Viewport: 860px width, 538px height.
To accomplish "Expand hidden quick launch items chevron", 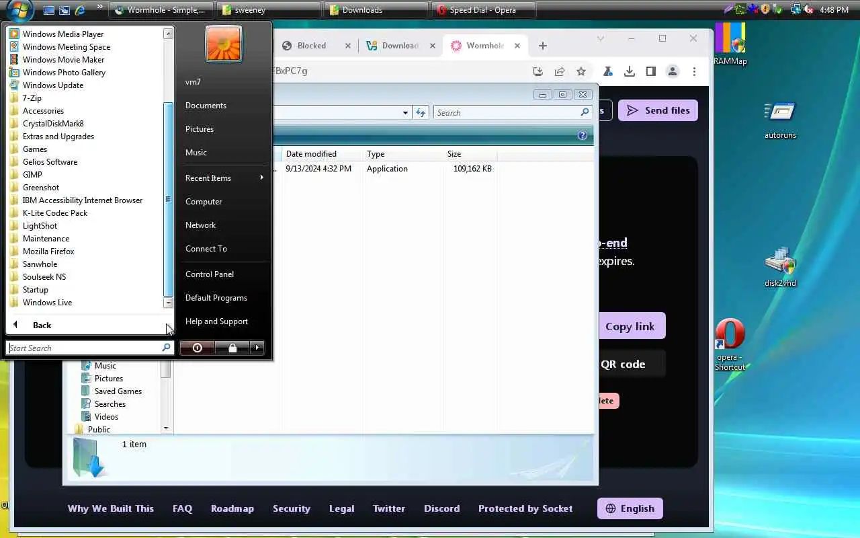I will pos(101,8).
